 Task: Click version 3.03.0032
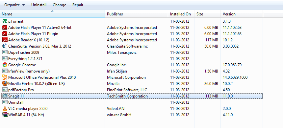[231, 46]
